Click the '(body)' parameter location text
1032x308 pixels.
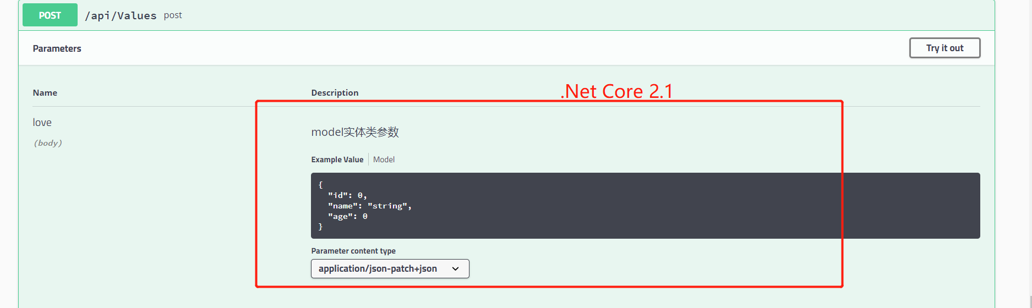pyautogui.click(x=48, y=143)
